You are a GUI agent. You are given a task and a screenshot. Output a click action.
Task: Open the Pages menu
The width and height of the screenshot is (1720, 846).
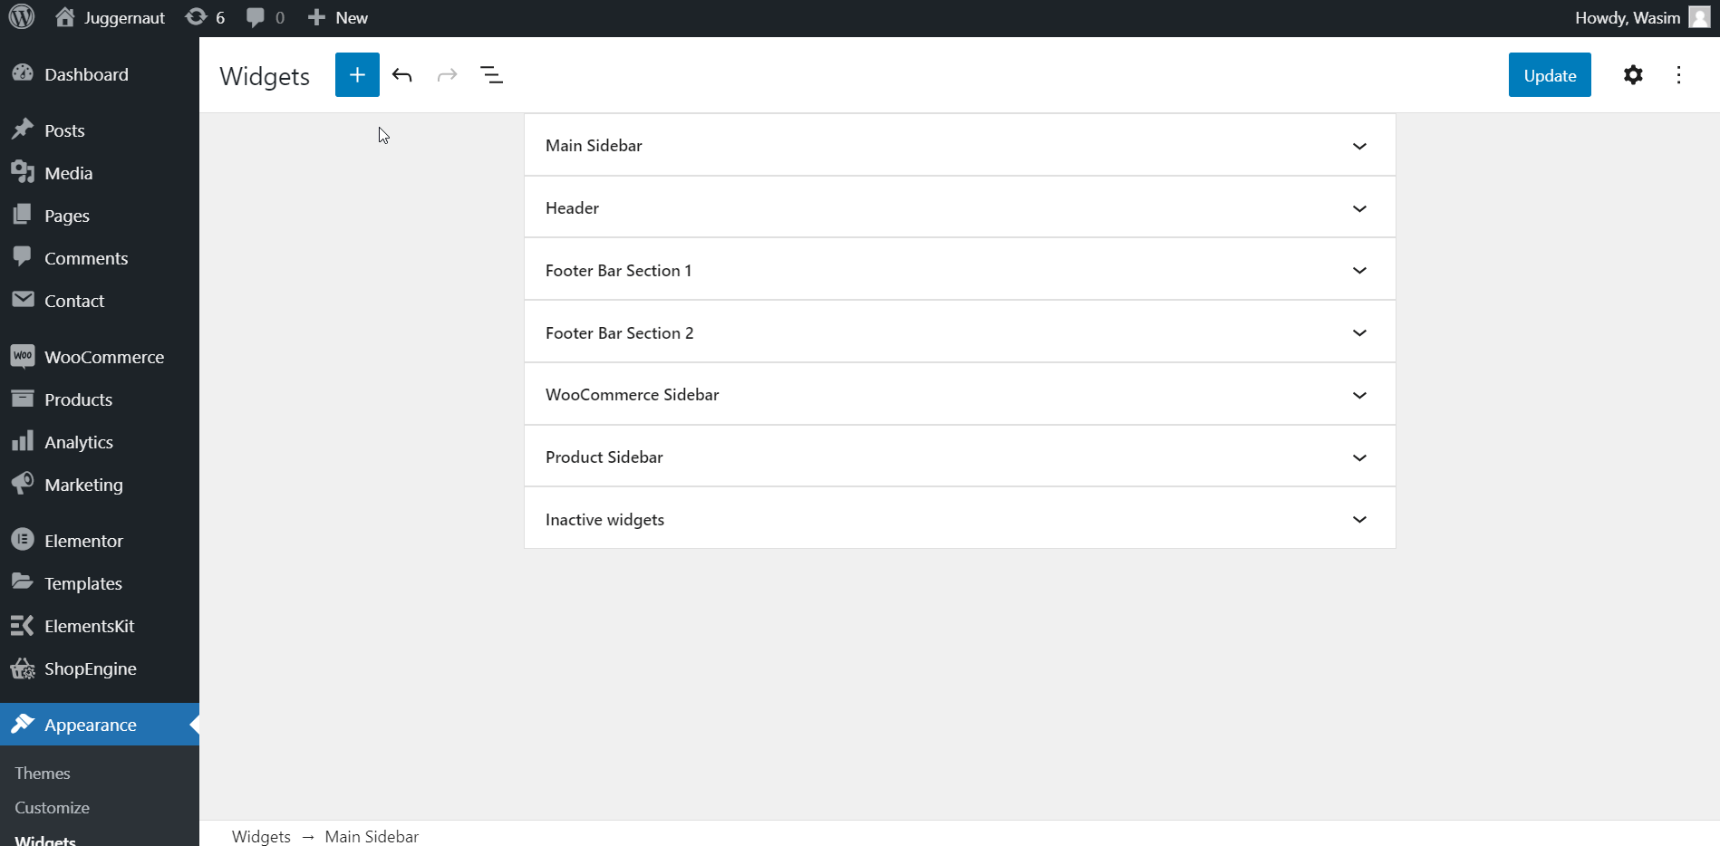coord(100,216)
